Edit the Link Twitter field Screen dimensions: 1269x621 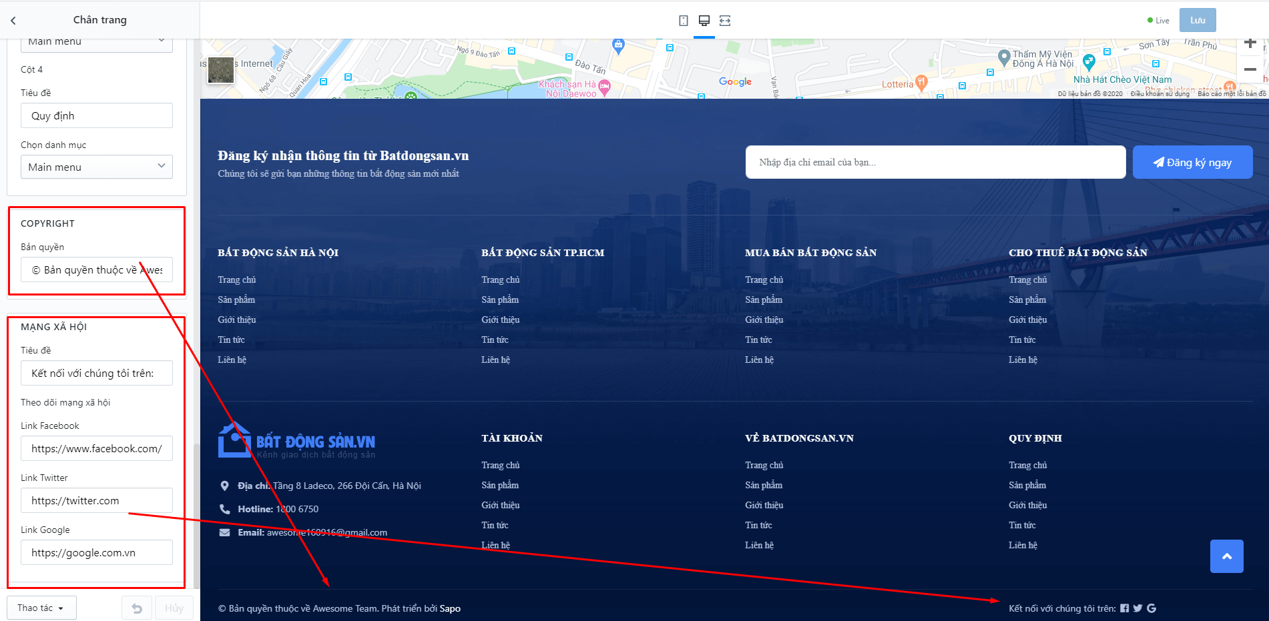coord(97,500)
